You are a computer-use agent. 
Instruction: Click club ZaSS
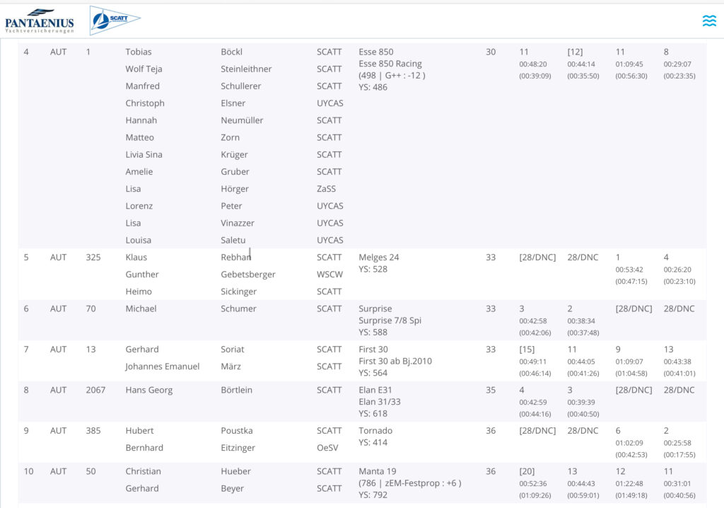326,189
